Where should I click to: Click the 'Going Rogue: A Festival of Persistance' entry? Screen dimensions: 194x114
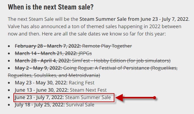coord(96,68)
